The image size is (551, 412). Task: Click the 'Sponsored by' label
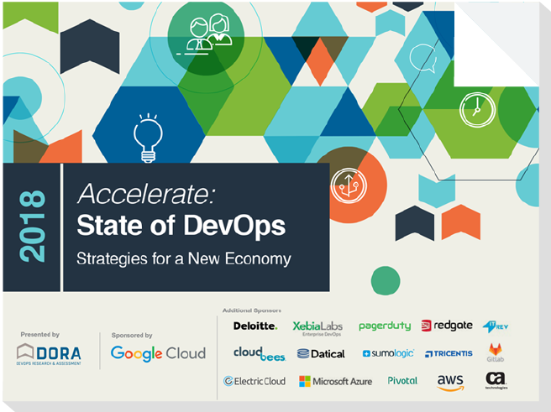pyautogui.click(x=132, y=335)
